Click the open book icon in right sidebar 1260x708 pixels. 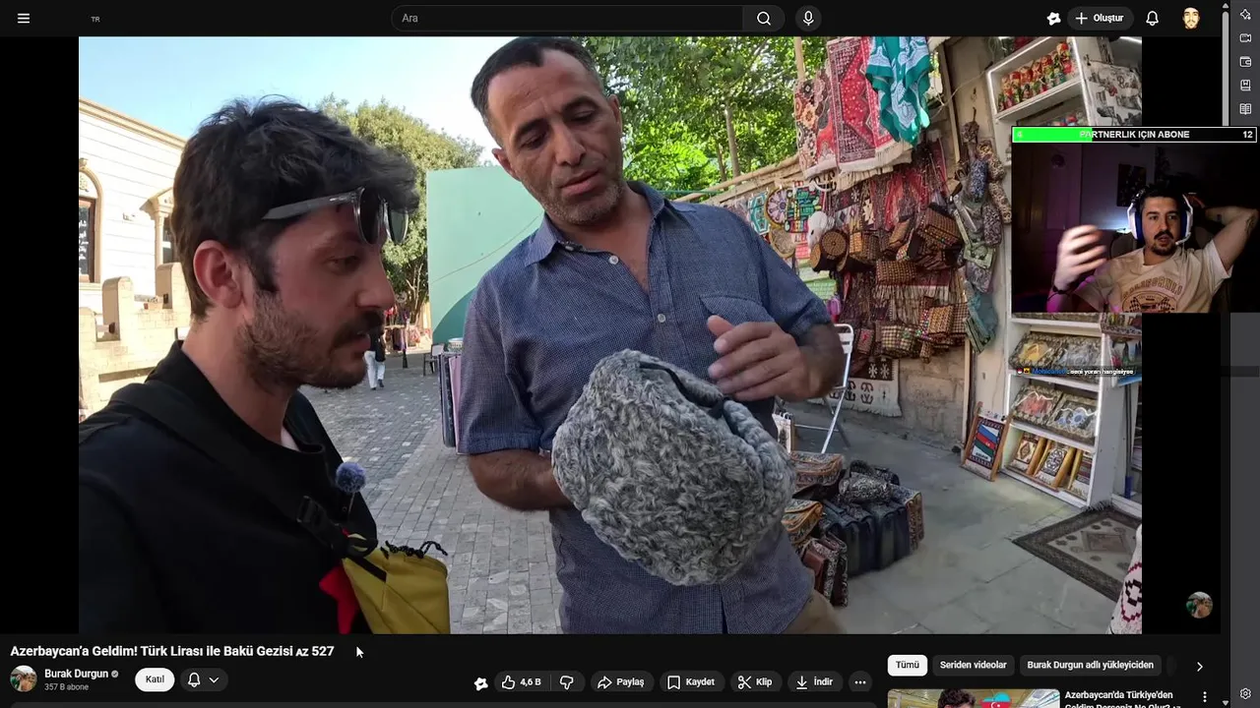1245,109
